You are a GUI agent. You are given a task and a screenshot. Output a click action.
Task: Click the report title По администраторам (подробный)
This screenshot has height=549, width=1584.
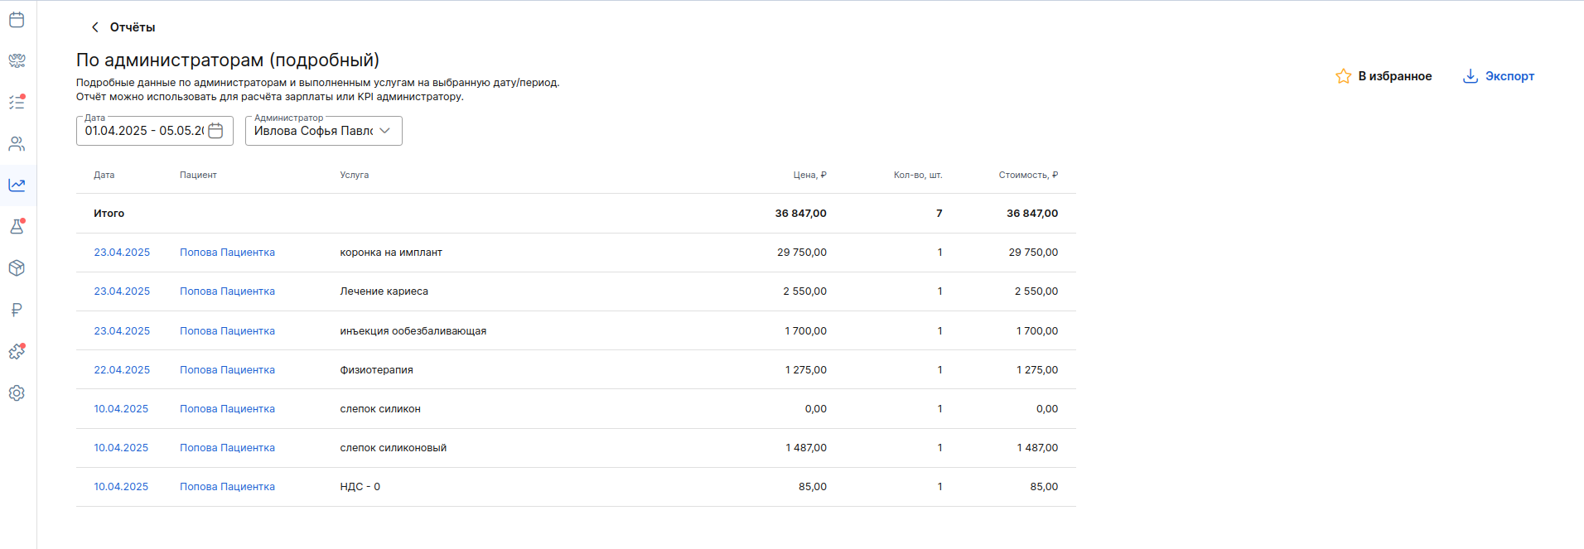pos(228,60)
